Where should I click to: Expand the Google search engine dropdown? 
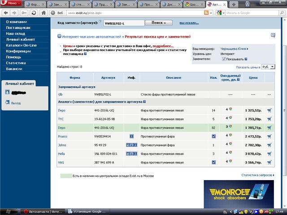coord(223,13)
